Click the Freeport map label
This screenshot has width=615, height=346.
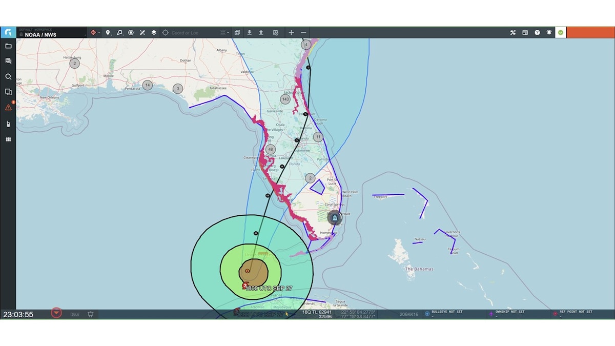380,197
